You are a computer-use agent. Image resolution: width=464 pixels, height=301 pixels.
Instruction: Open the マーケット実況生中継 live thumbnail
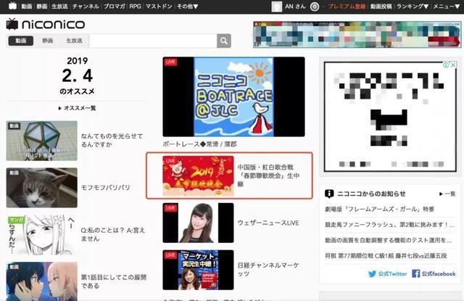(x=198, y=270)
